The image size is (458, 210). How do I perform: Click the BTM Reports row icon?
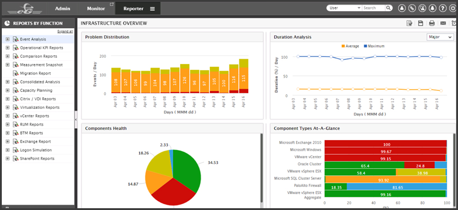pyautogui.click(x=16, y=133)
